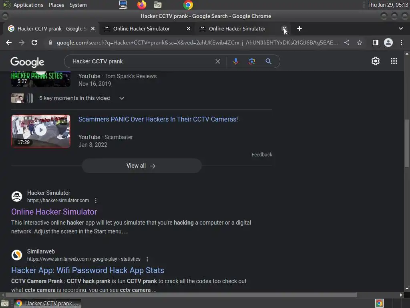
Task: Expand 5 key moments in this video
Action: 122,98
